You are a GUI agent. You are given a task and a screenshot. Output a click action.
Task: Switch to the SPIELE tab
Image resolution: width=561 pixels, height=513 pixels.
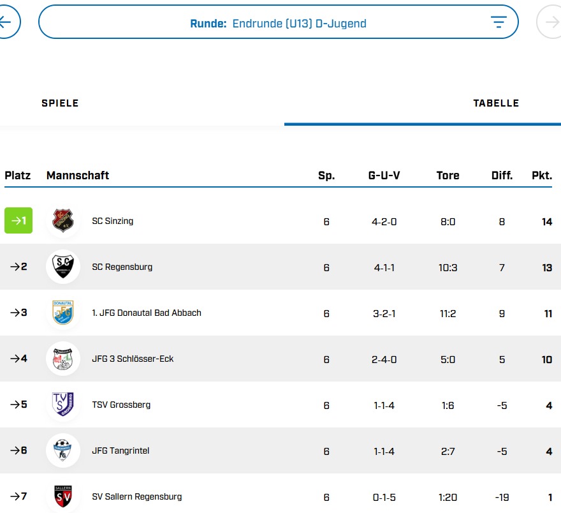(60, 103)
